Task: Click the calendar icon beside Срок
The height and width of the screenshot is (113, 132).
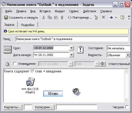Action: point(7,49)
